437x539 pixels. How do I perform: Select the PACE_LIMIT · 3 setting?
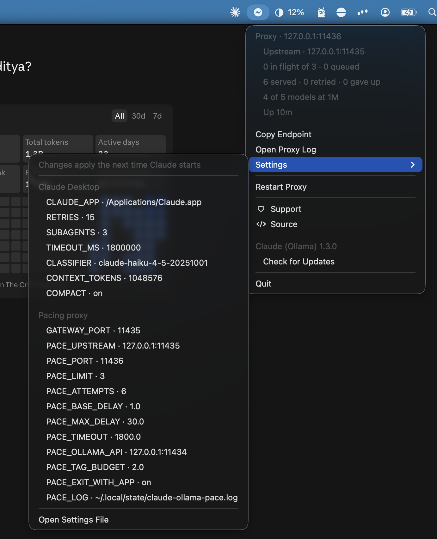pos(138,376)
